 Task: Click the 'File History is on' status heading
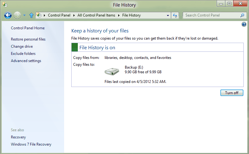click(97, 48)
